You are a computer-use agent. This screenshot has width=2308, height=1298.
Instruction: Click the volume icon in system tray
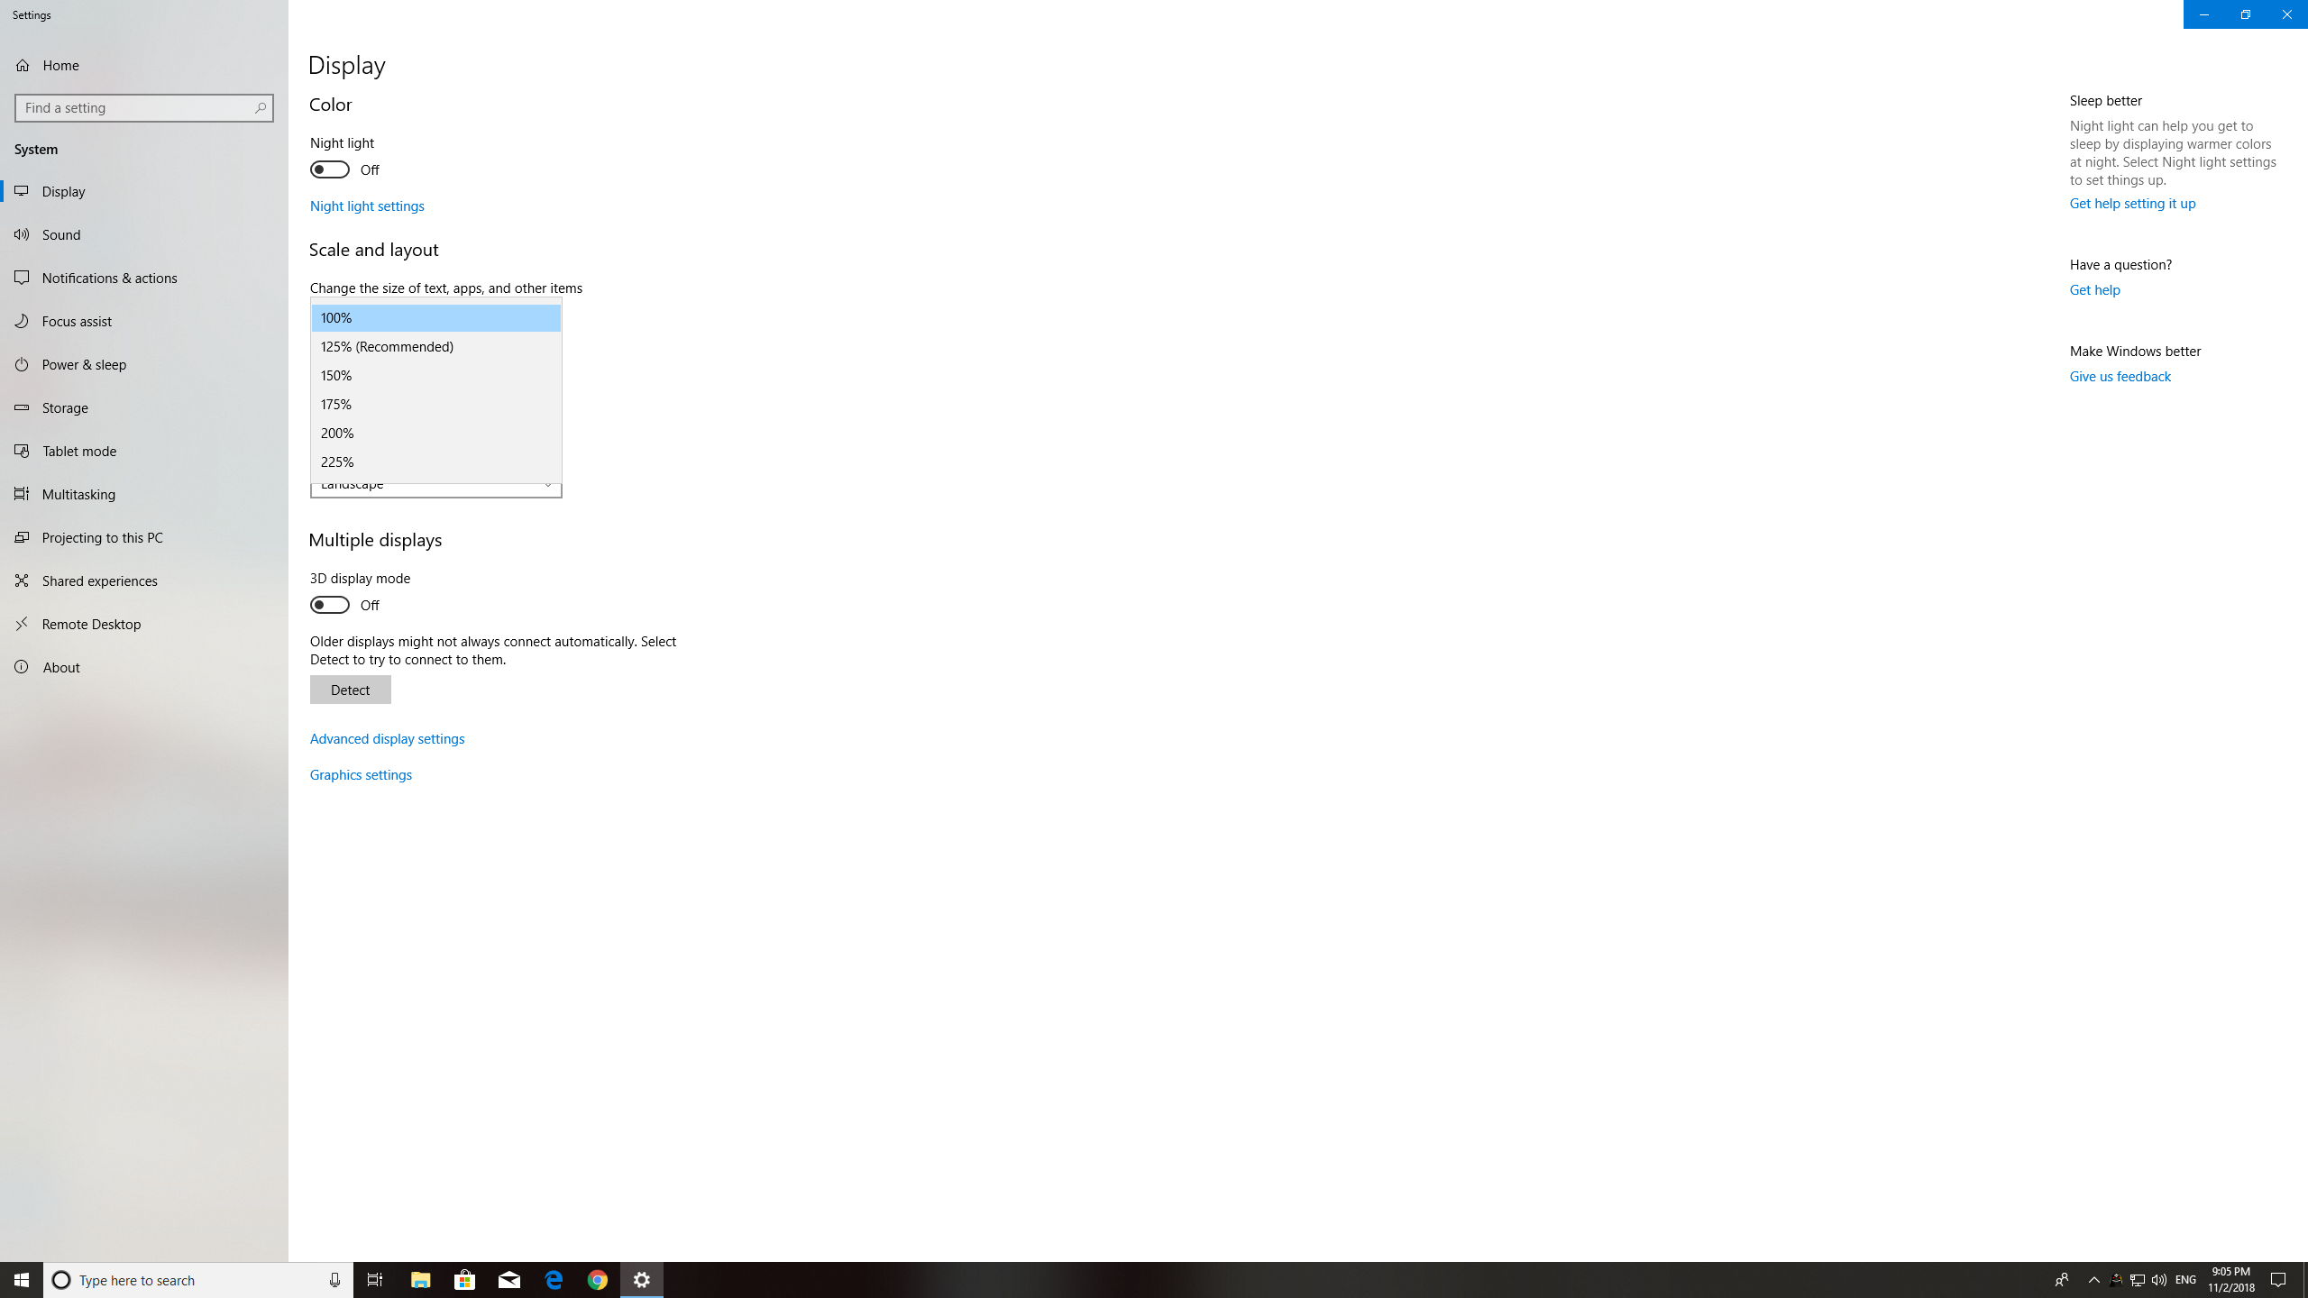click(2158, 1280)
